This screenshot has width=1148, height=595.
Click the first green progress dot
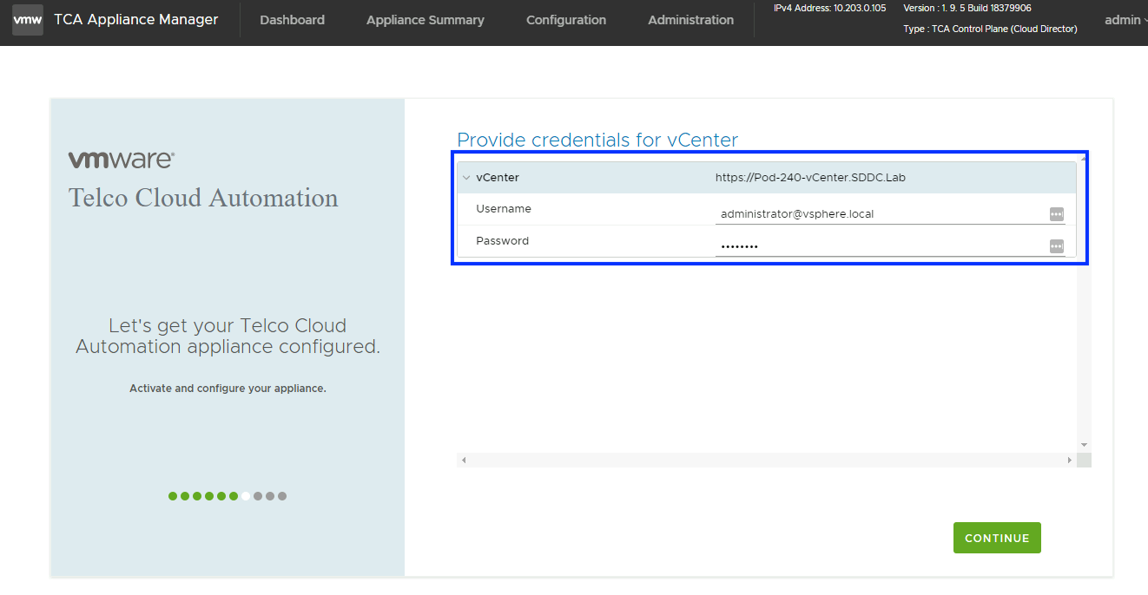(x=173, y=496)
